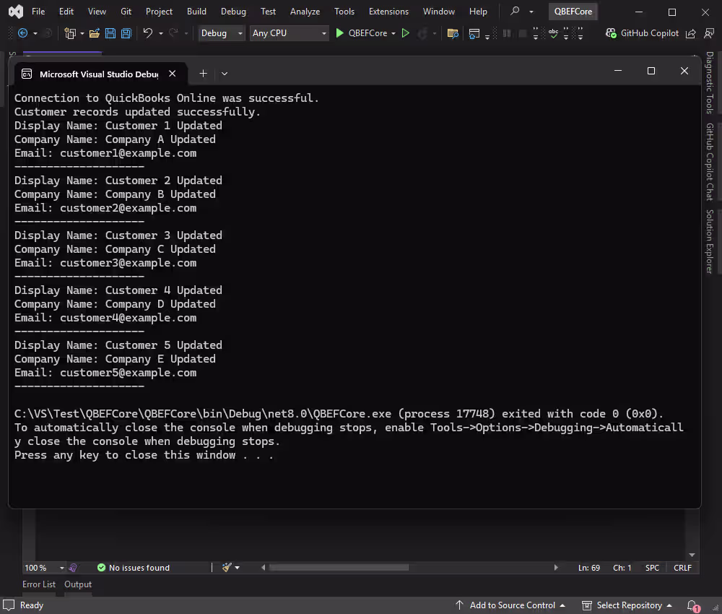Click the notifications bell icon
Image resolution: width=722 pixels, height=614 pixels.
pos(692,605)
